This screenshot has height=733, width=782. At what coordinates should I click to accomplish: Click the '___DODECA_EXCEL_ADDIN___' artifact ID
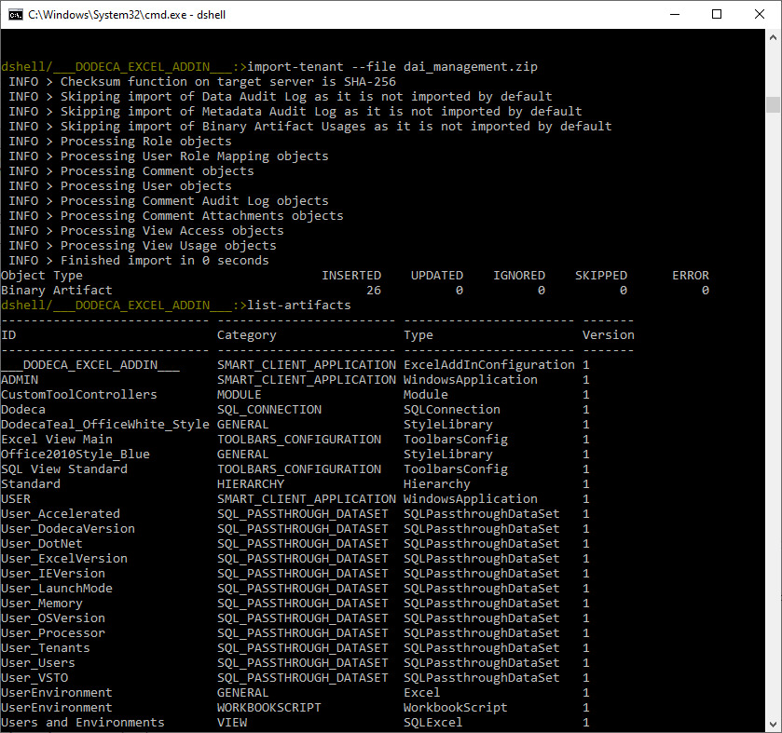[x=90, y=365]
